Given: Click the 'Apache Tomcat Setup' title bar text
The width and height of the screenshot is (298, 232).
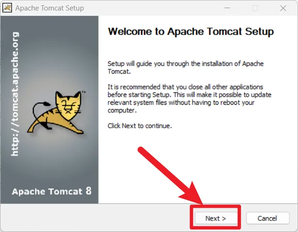Looking at the screenshot, I should click(50, 8).
